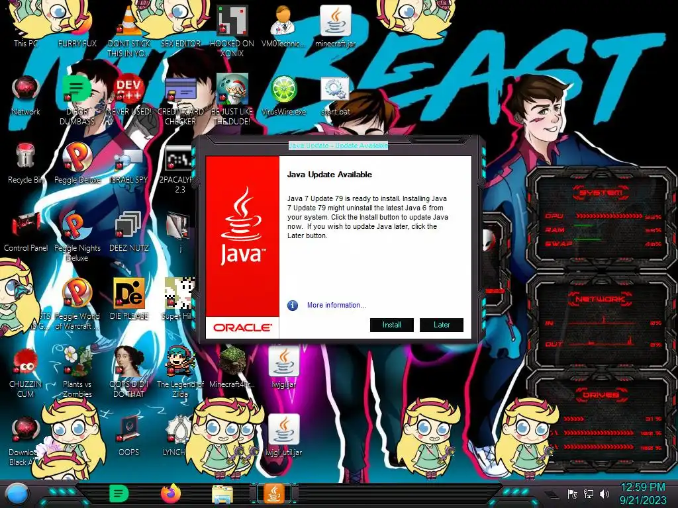This screenshot has width=678, height=508.
Task: Open File Explorer from the taskbar
Action: pos(222,494)
